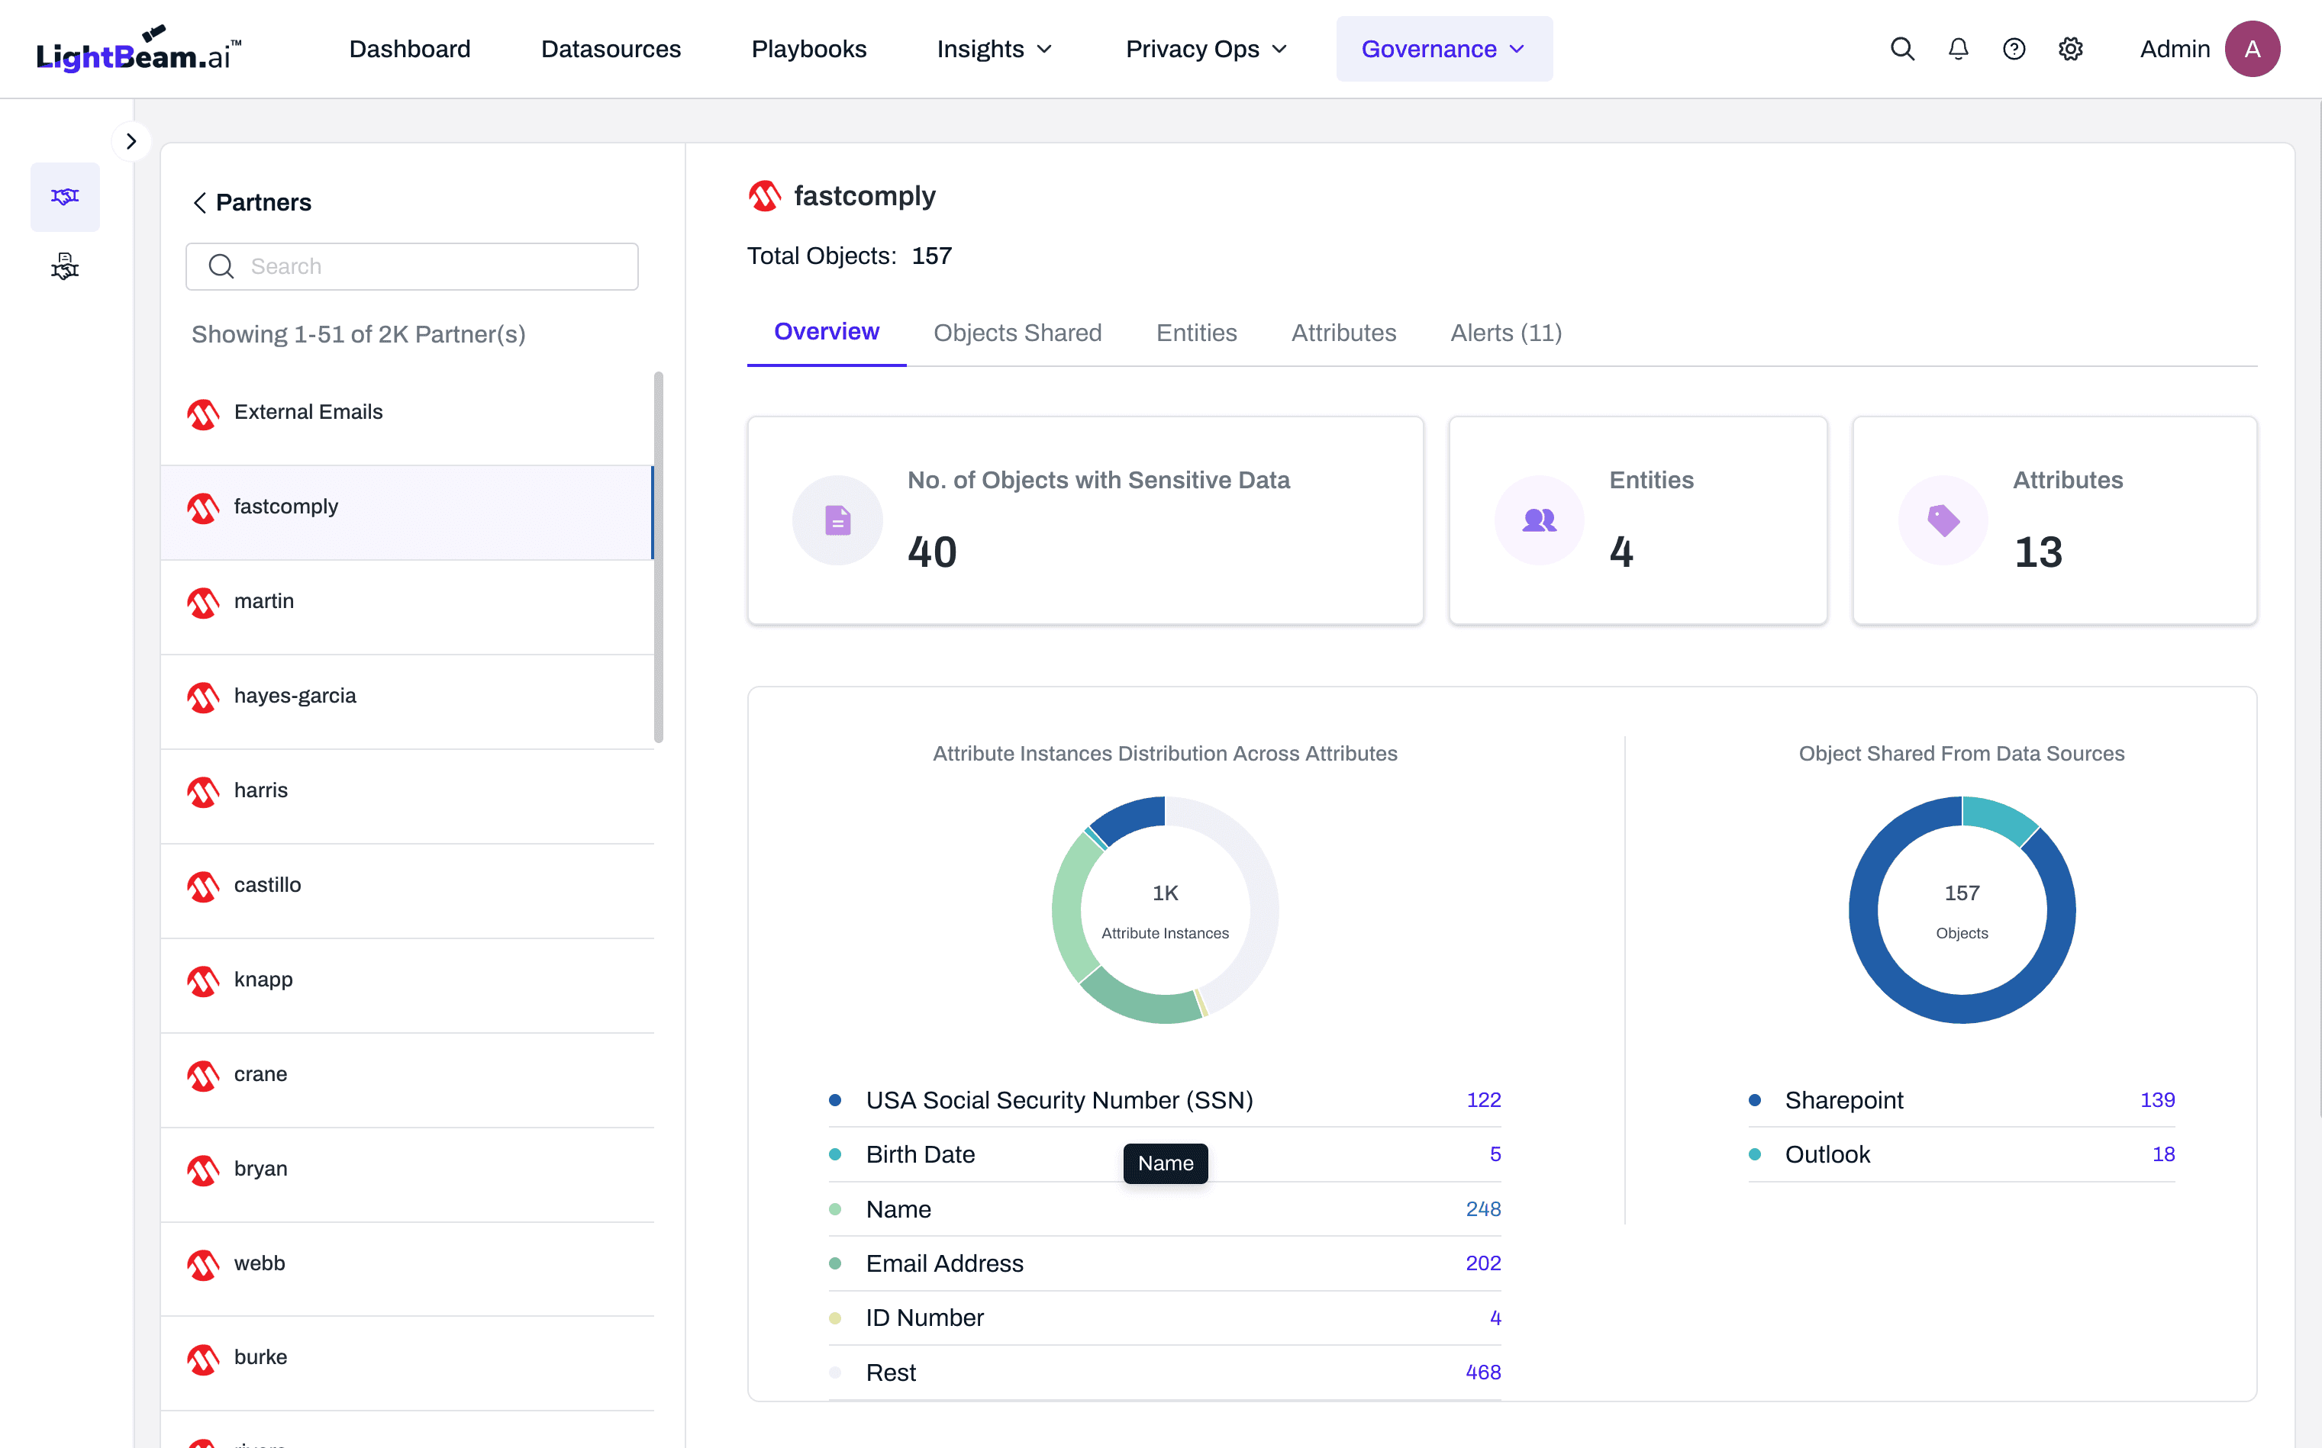The width and height of the screenshot is (2322, 1448).
Task: Click the 'Showing 1-51 of 2K Partner(s)' text
Action: pos(358,334)
